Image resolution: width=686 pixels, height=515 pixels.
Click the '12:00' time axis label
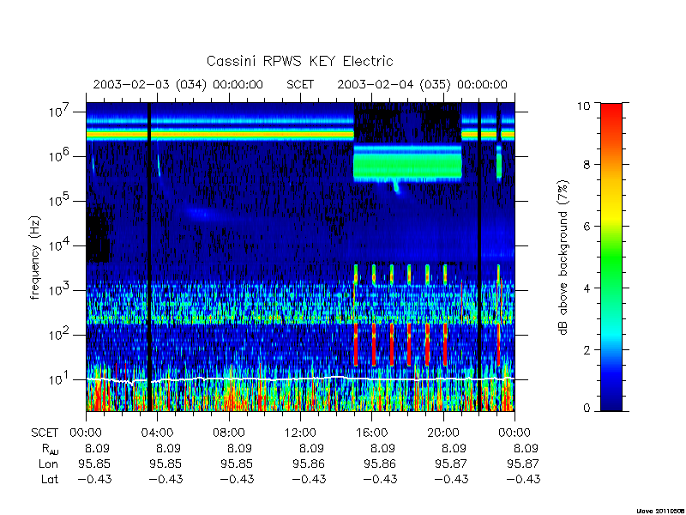[300, 433]
